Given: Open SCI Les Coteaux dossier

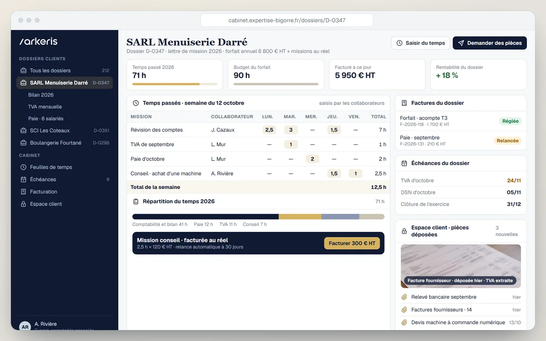Looking at the screenshot, I should point(65,130).
